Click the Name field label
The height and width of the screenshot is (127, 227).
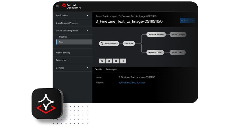(99, 77)
